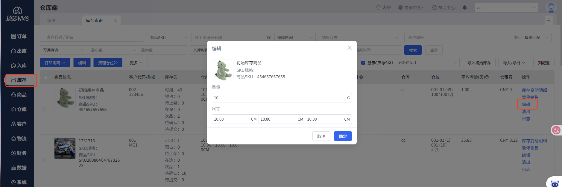Toggle the select-all header checkbox
This screenshot has width=562, height=187.
pyautogui.click(x=45, y=77)
